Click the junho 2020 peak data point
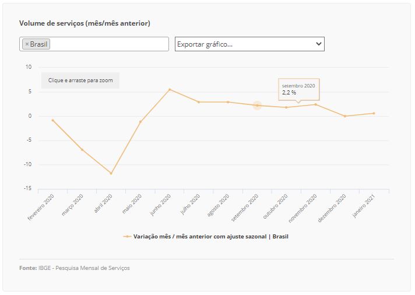Viewport: 415px width, 295px height. point(170,89)
